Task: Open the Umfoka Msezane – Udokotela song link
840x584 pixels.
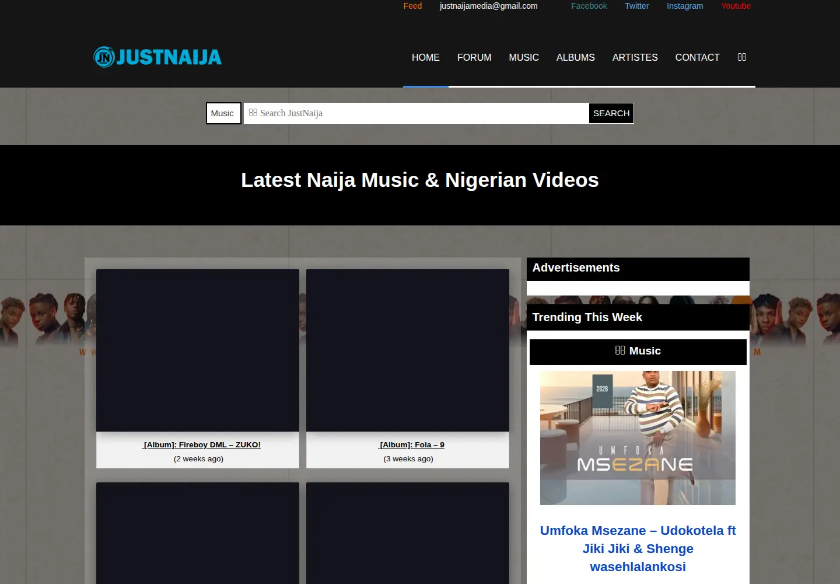Action: pos(638,548)
